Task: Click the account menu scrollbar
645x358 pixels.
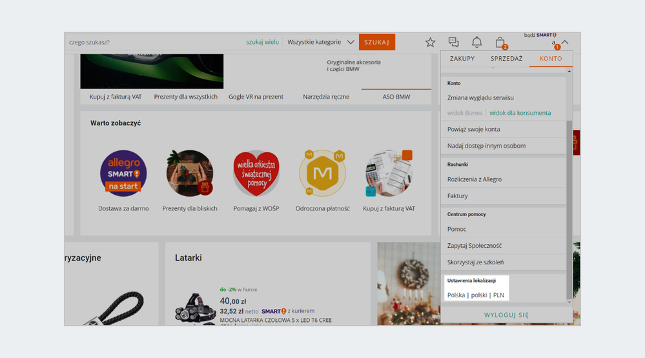Action: click(569, 206)
